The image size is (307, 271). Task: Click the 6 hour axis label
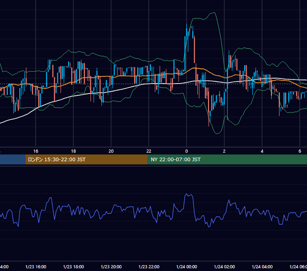[x=300, y=151]
